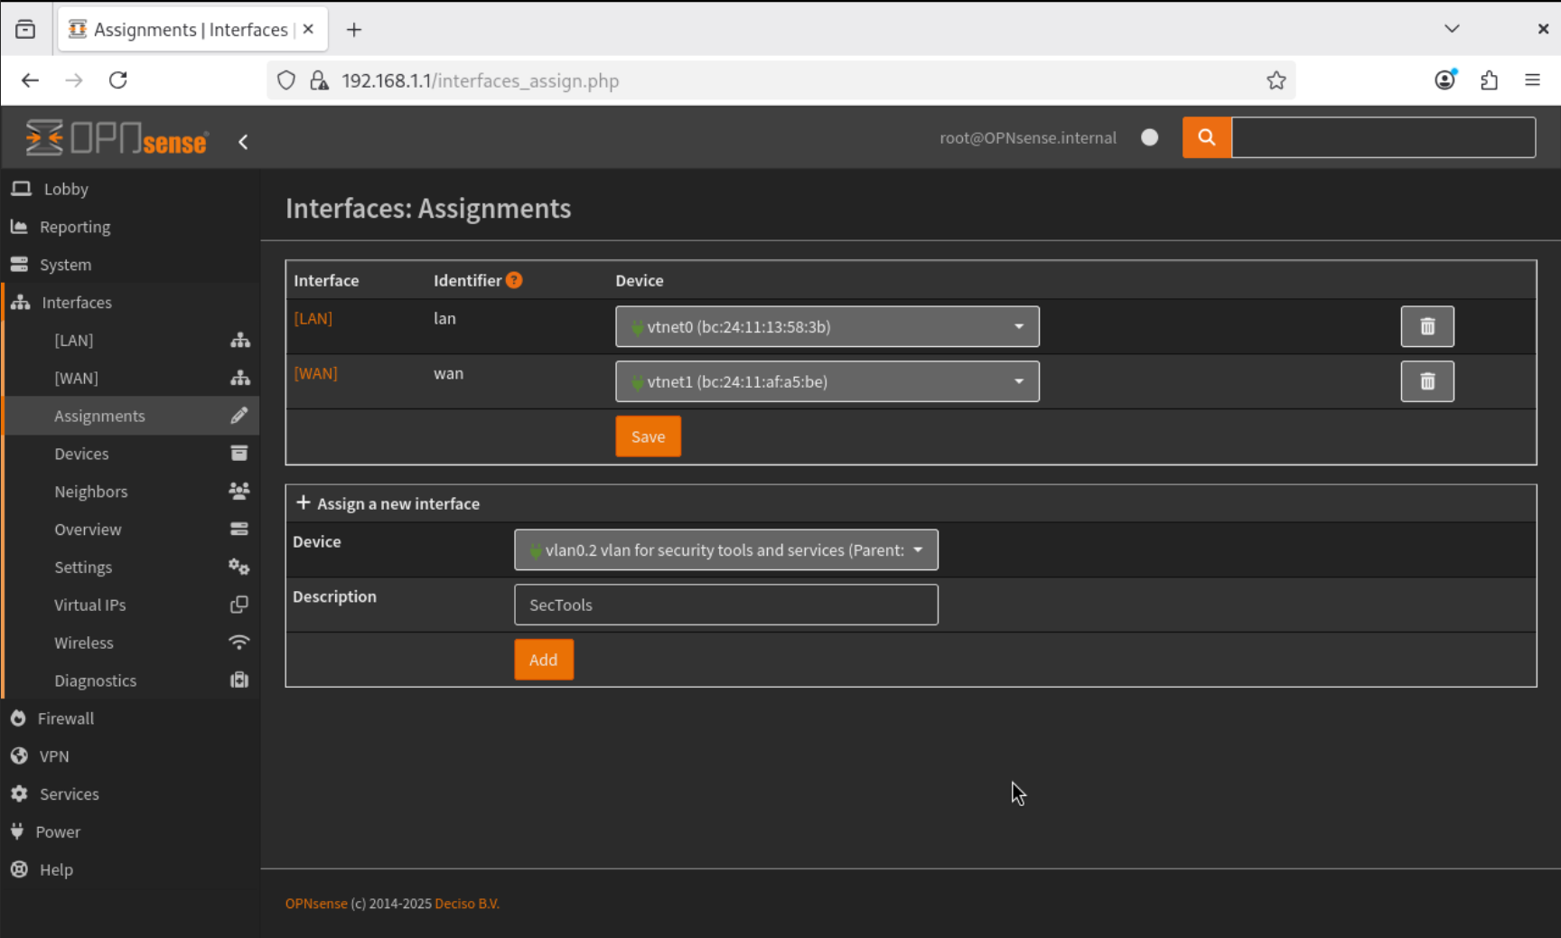Click the orange search magnifier button
The height and width of the screenshot is (938, 1561).
pyautogui.click(x=1206, y=137)
